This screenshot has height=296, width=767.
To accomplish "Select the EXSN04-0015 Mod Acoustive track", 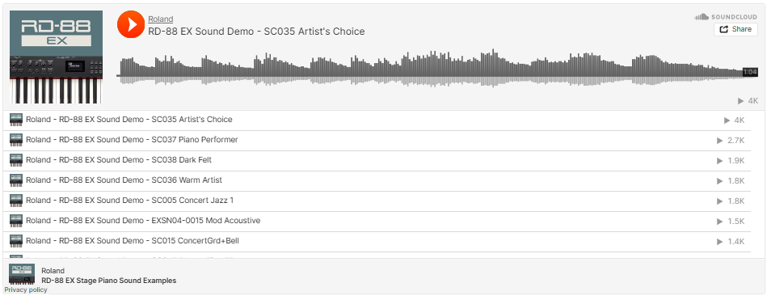I will (377, 221).
